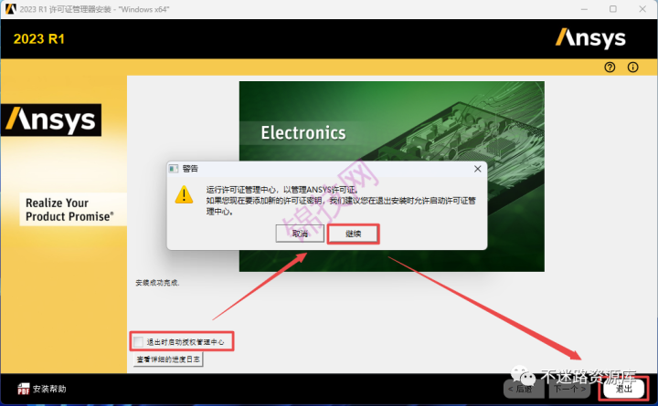Close the 警告 dialog with X

(478, 169)
